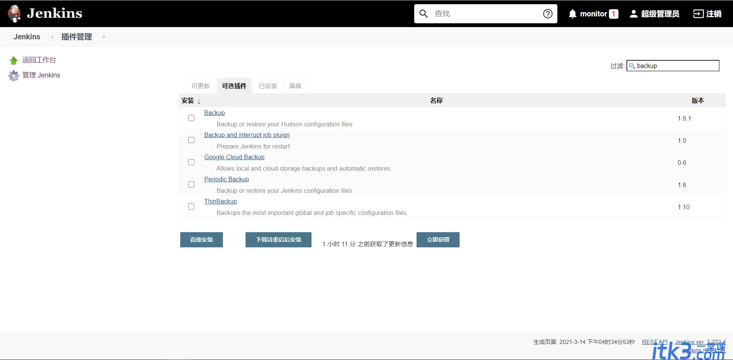The width and height of the screenshot is (733, 360).
Task: Open Backup and interrupt job pluign link
Action: pos(247,135)
